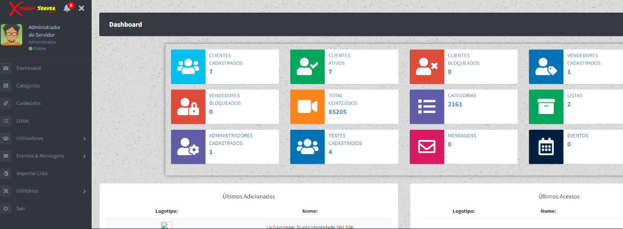Click the red Clientes Bloqueados icon
Screen dimensions: 623x229
[x=427, y=67]
